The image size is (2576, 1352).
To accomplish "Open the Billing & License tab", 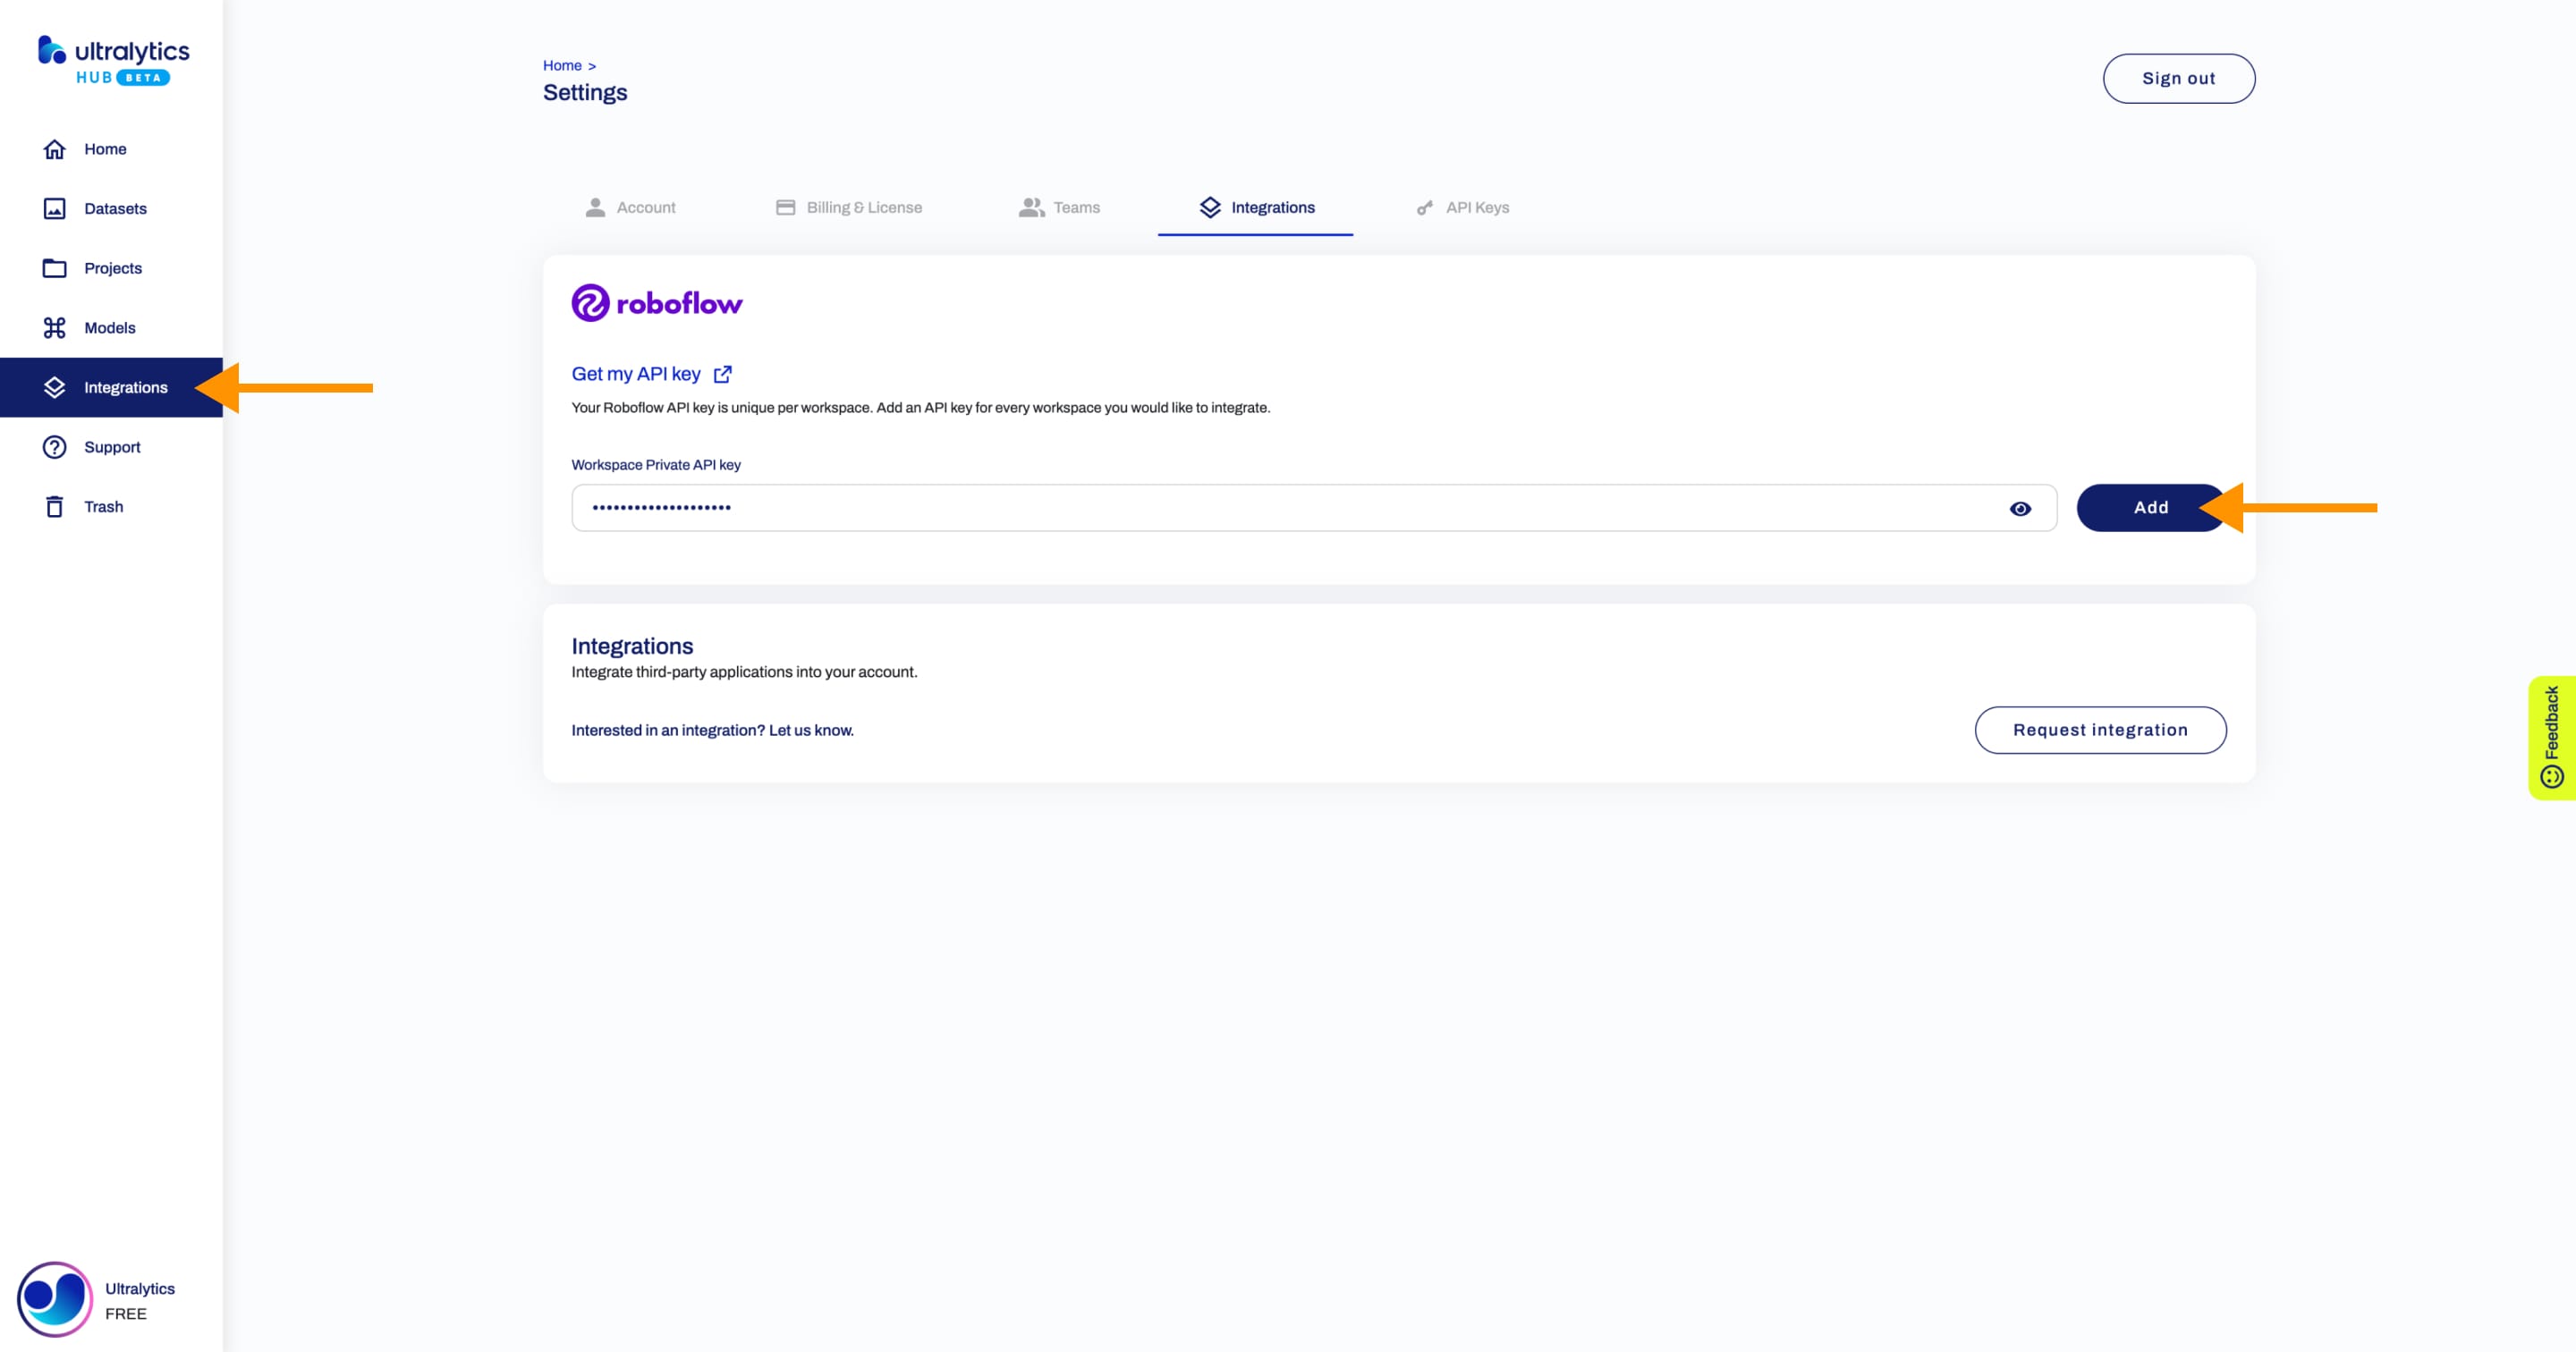I will pyautogui.click(x=849, y=208).
